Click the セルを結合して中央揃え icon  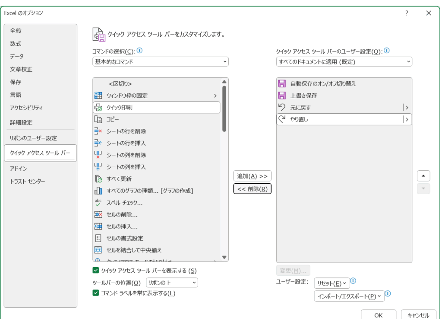click(x=98, y=250)
